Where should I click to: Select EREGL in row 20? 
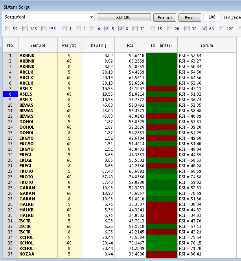point(26,160)
